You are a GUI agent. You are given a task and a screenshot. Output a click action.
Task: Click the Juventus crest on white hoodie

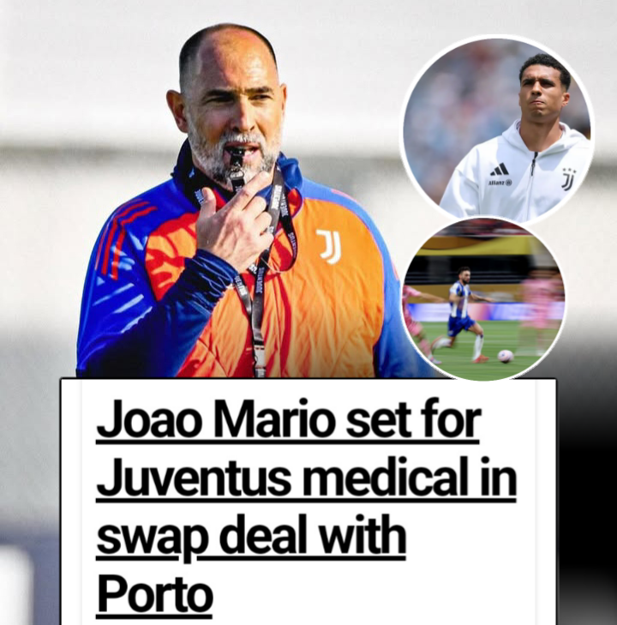coord(568,179)
